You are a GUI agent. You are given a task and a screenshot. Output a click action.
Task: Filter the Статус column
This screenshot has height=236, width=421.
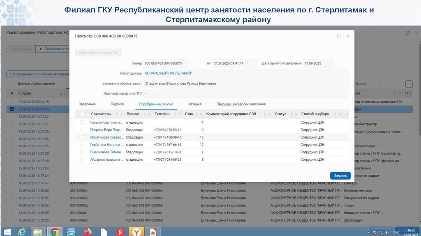pos(296,114)
